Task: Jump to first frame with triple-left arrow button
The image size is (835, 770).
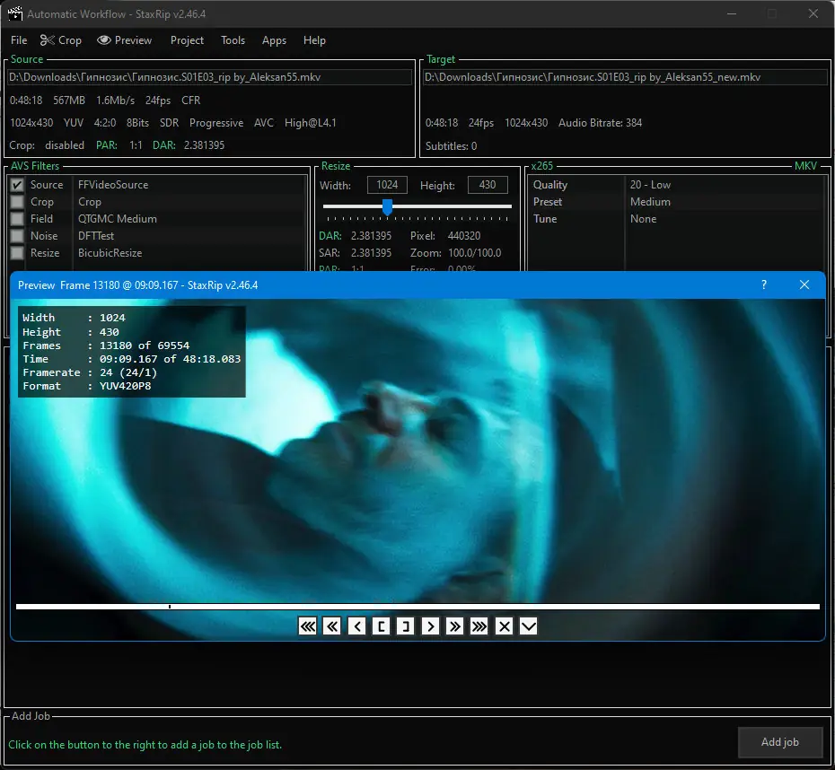Action: (x=307, y=626)
